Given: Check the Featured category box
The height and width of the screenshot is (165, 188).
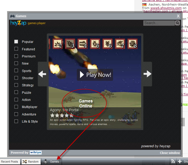Looking at the screenshot, I should tap(16, 49).
